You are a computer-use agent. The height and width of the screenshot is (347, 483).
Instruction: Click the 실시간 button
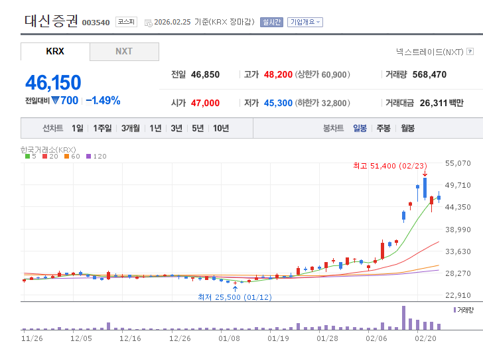271,22
